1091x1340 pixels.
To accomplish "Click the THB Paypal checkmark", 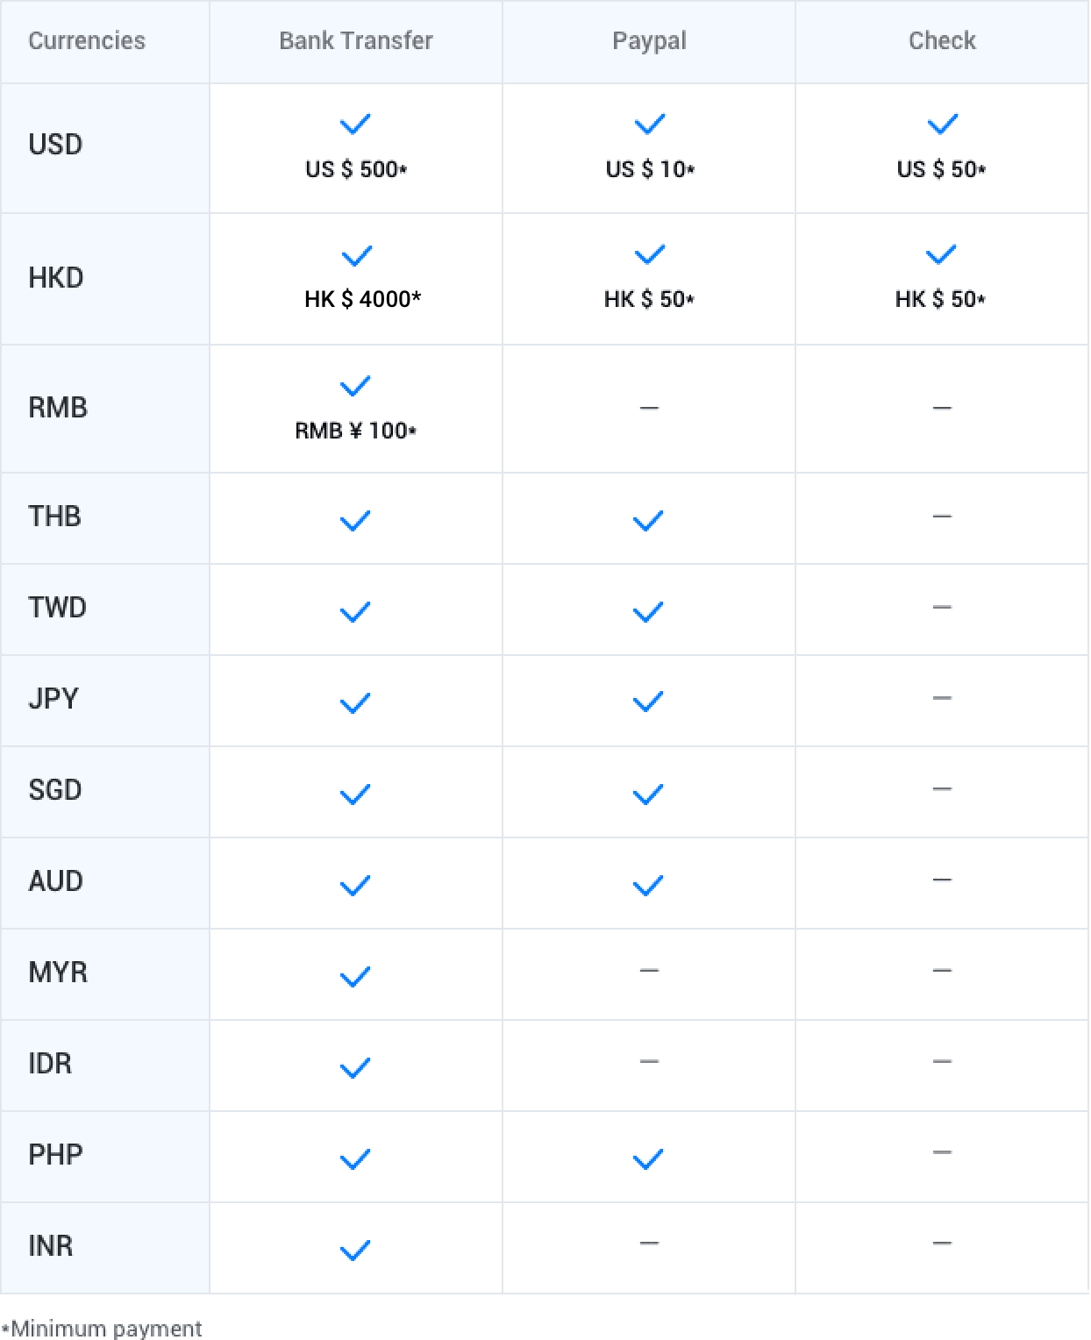I will pos(648,522).
